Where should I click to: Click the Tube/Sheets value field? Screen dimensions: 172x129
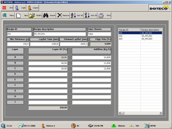click(99, 34)
